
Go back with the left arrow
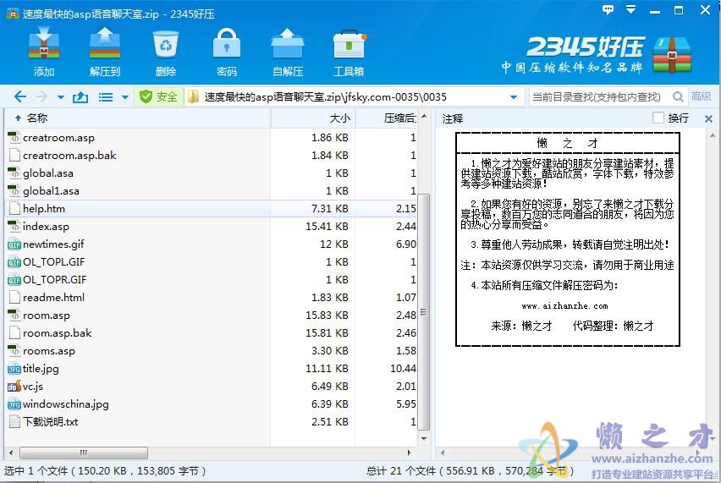pyautogui.click(x=20, y=96)
